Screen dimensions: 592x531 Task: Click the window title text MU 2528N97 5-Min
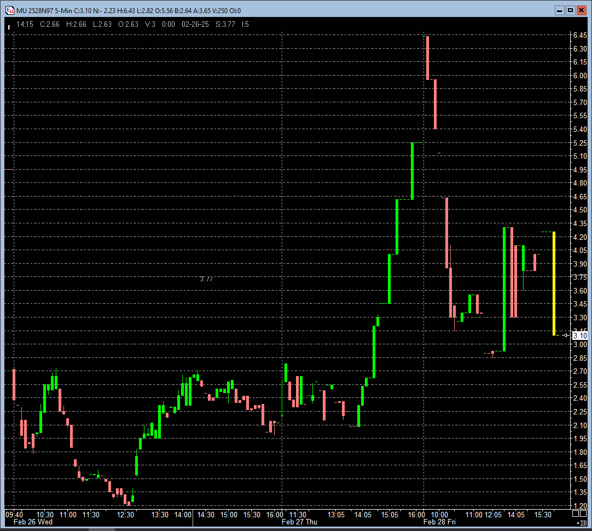click(x=44, y=10)
